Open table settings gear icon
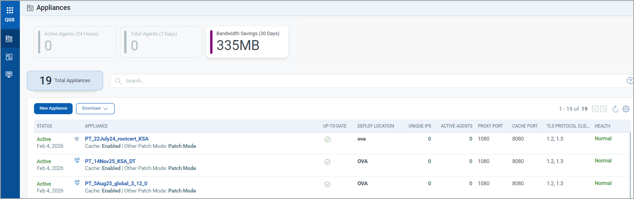Viewport: 634px width, 199px height. click(x=626, y=109)
